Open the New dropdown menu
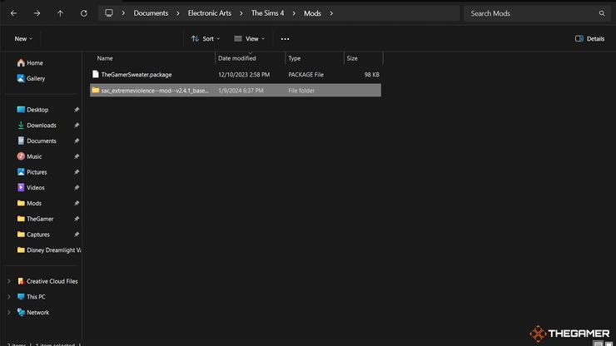Screen dimensions: 616x346 tap(23, 39)
